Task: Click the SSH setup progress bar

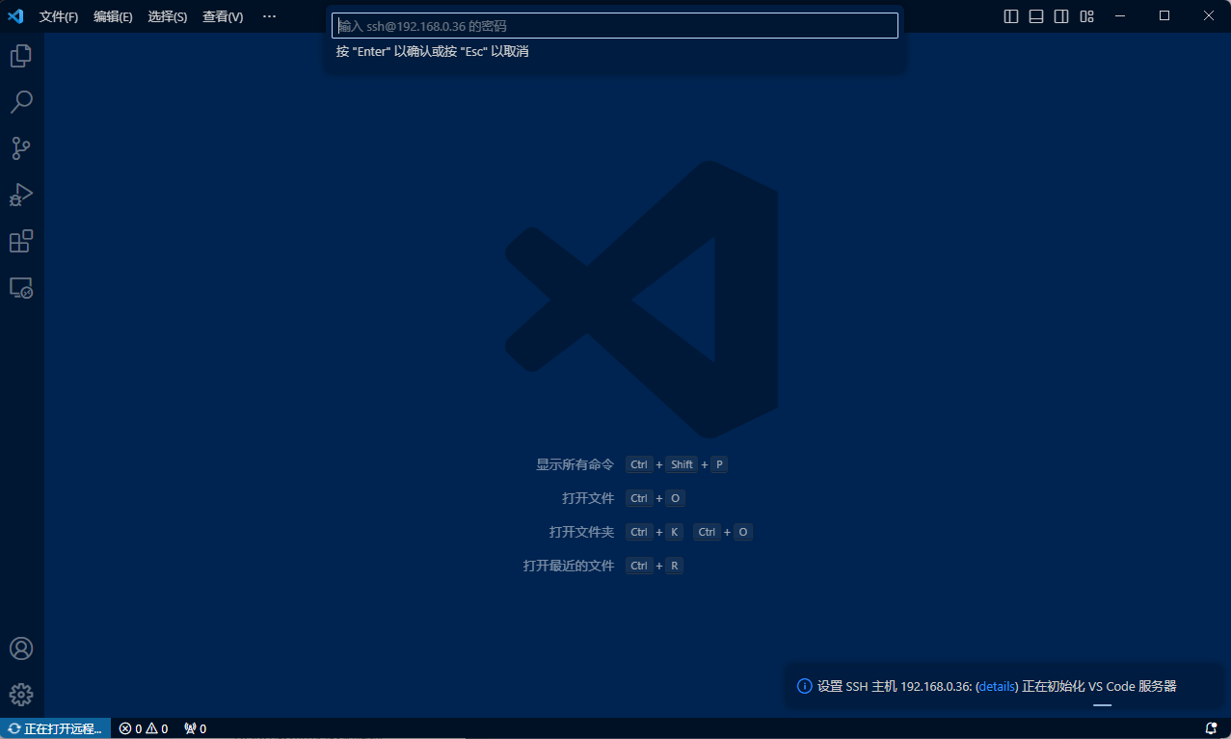Action: click(x=1102, y=705)
